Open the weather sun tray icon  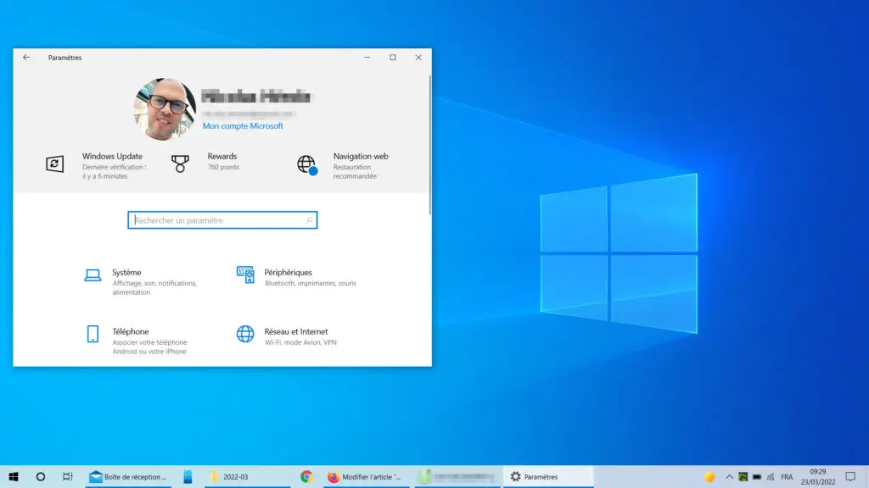[709, 477]
